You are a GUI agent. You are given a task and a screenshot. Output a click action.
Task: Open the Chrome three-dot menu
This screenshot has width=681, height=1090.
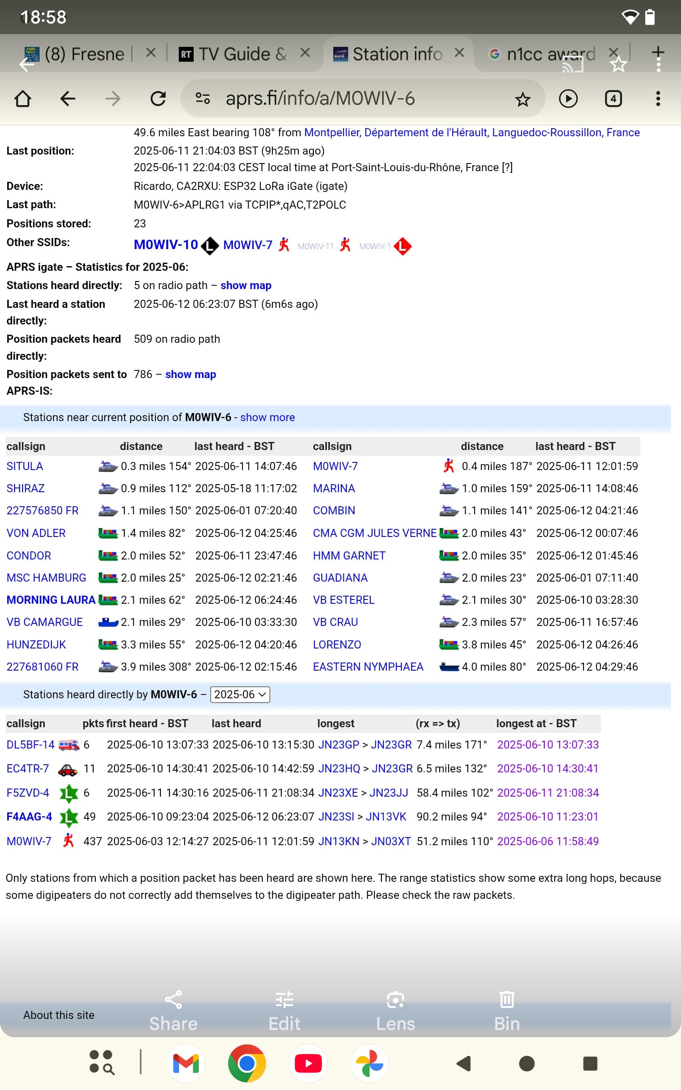[658, 99]
